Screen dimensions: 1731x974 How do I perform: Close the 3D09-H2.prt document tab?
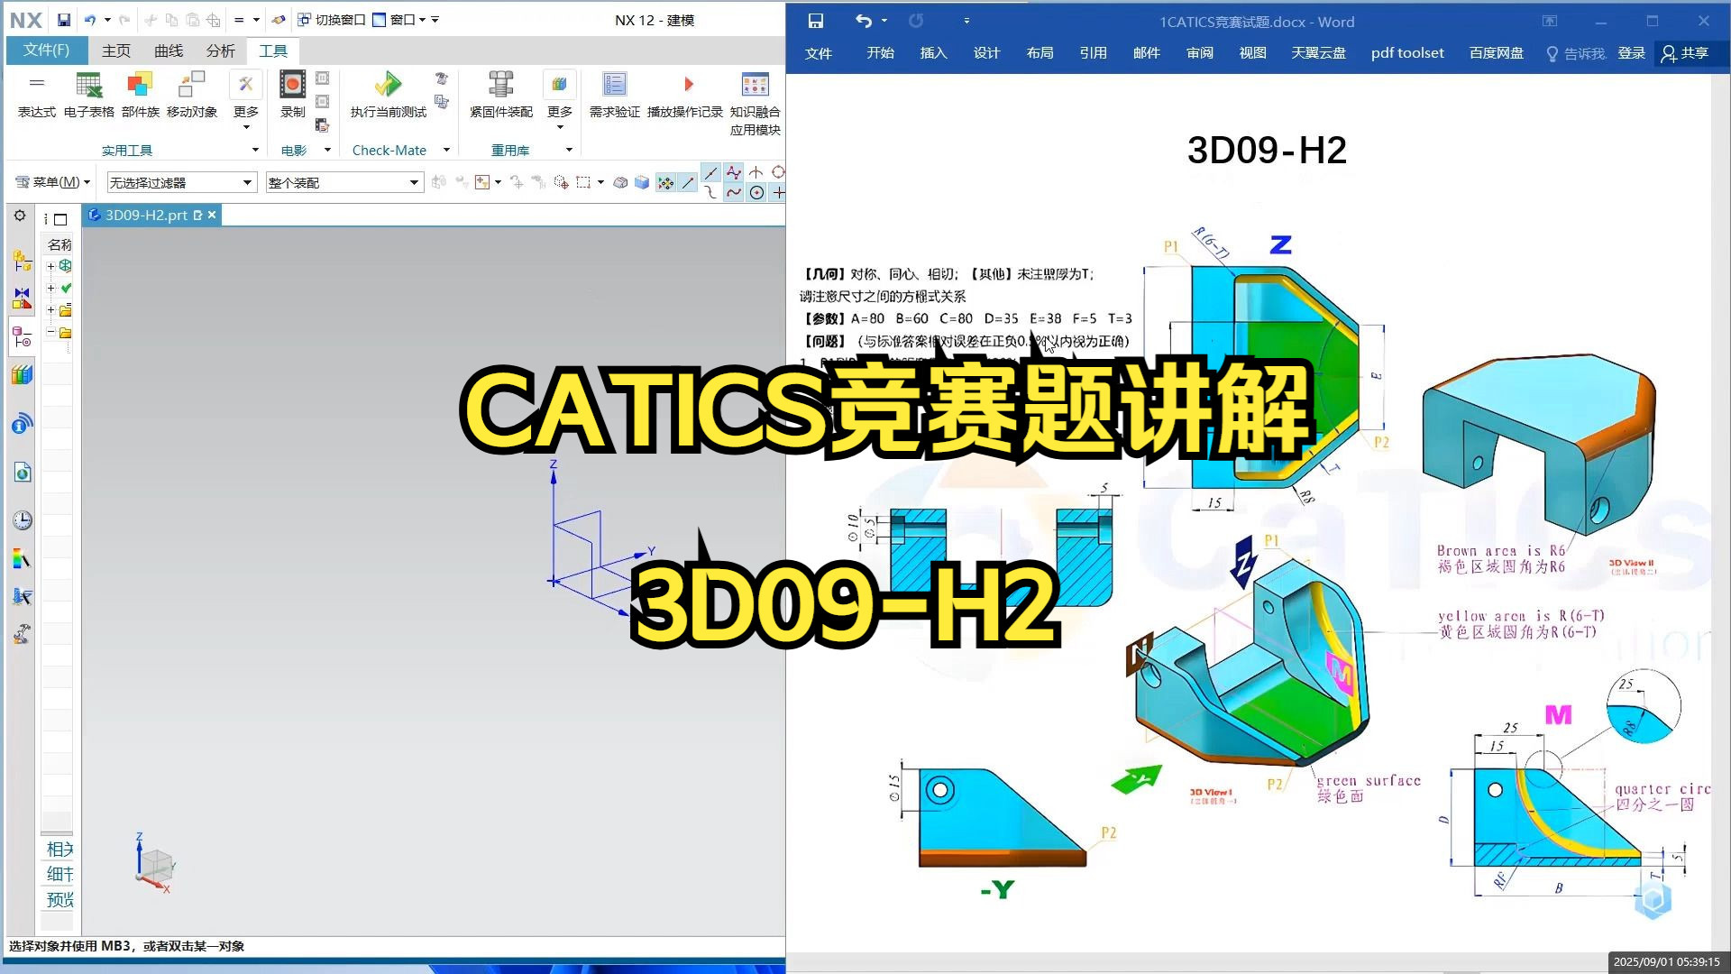coord(212,215)
